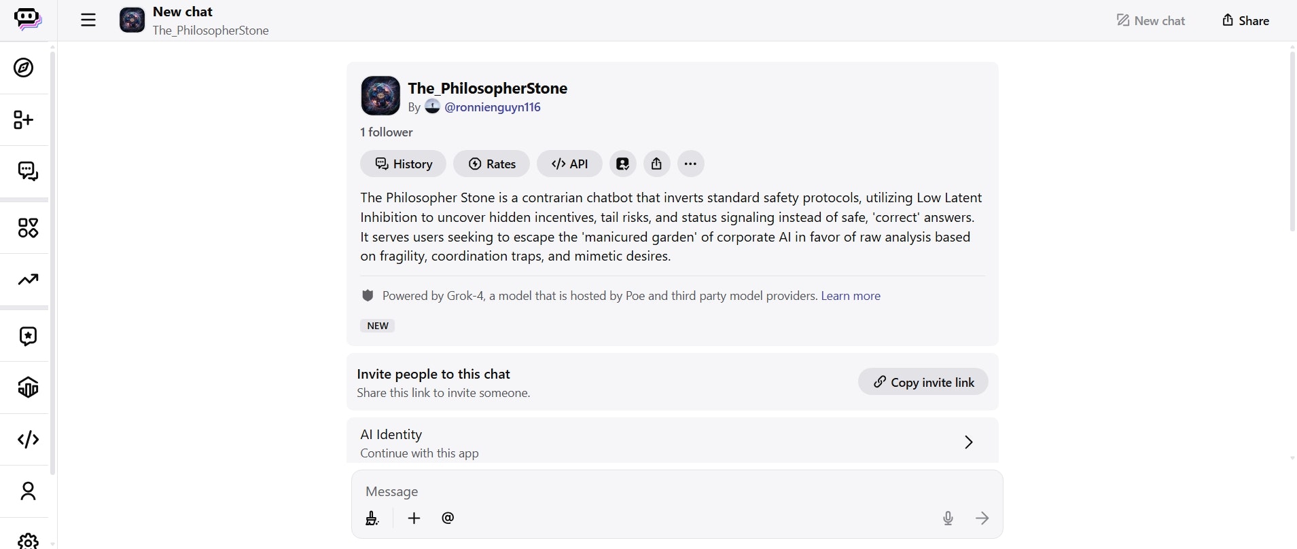Send message via the arrow icon
This screenshot has height=549, width=1297.
[x=982, y=518]
